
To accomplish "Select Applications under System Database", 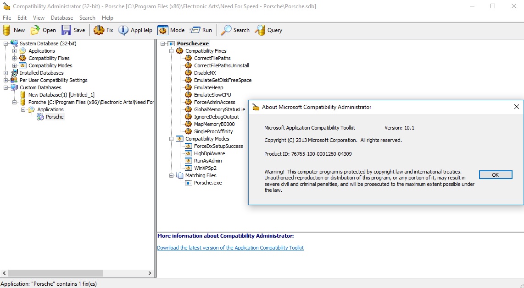I will click(x=41, y=51).
